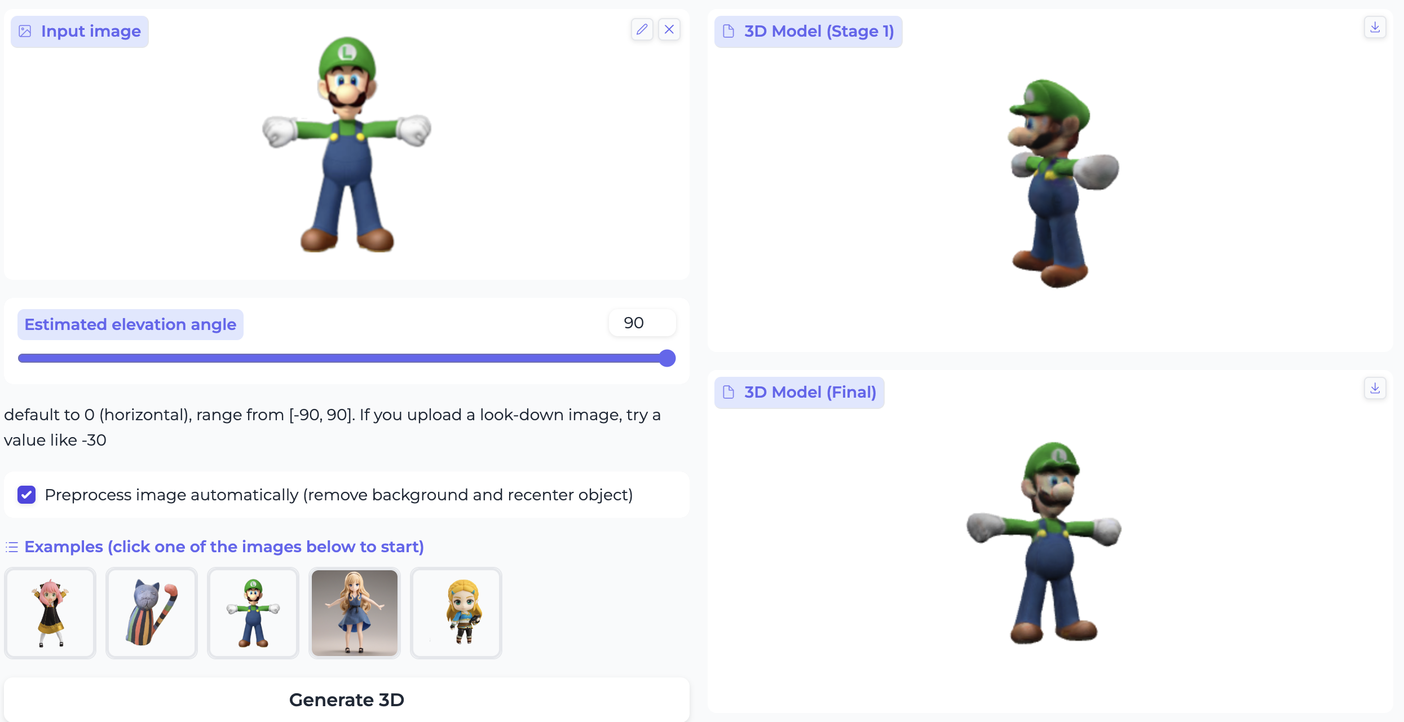Click the Estimated elevation angle label
This screenshot has width=1404, height=722.
coord(130,324)
